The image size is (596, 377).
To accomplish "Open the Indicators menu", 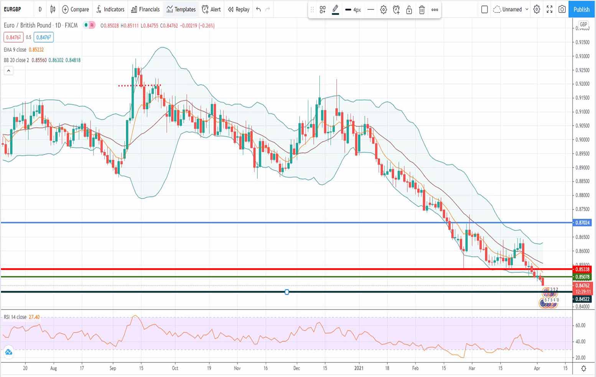I will pyautogui.click(x=110, y=9).
